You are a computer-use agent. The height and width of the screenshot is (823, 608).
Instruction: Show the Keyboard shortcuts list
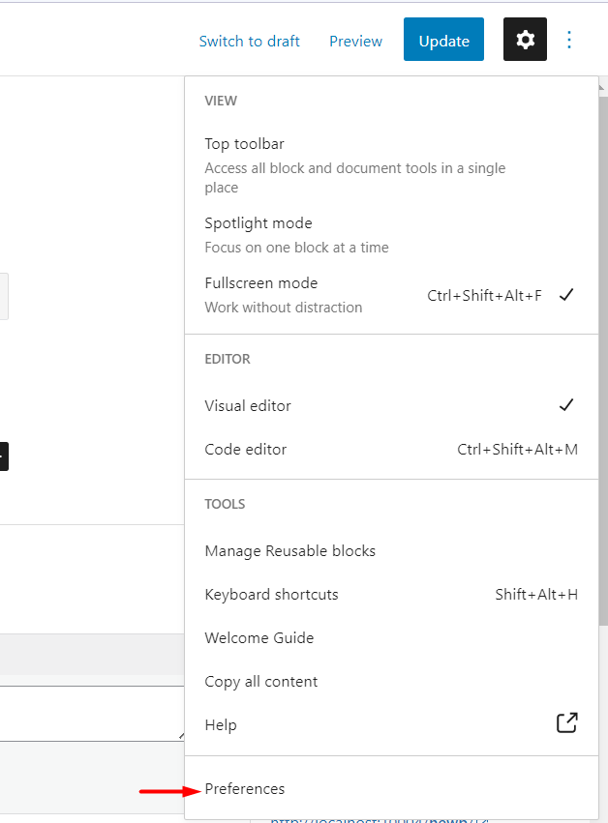tap(271, 595)
